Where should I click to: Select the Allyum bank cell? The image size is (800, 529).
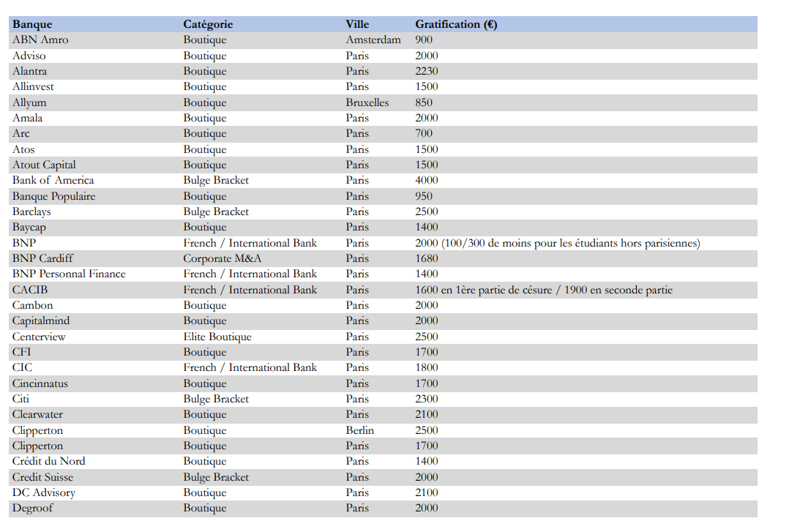29,102
